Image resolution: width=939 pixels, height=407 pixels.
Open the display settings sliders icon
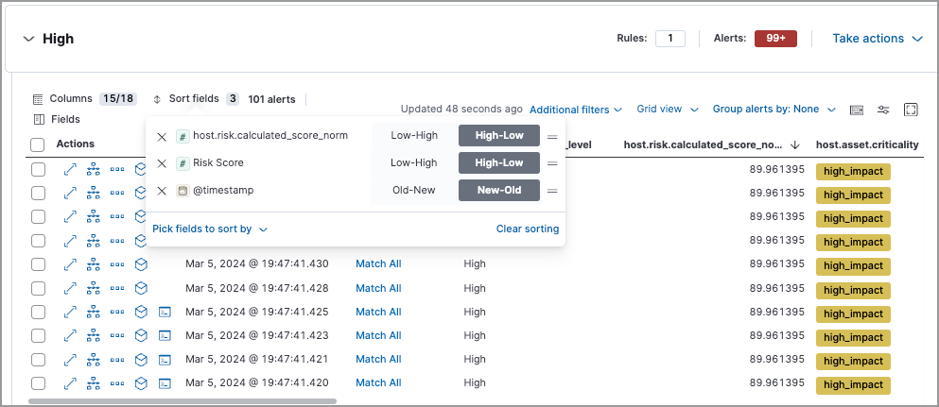pos(883,110)
